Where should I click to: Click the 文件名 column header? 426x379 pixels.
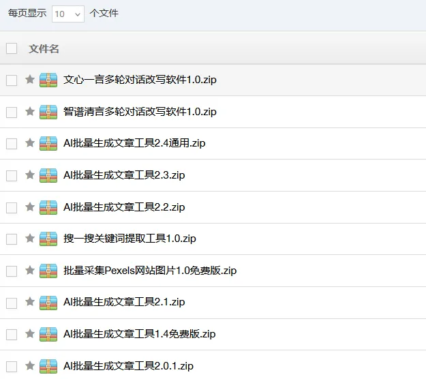[44, 49]
